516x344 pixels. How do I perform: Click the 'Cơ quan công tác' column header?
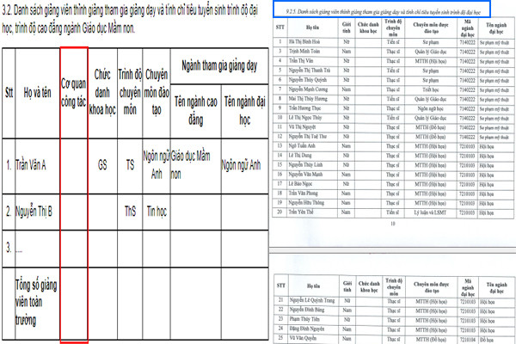74,93
